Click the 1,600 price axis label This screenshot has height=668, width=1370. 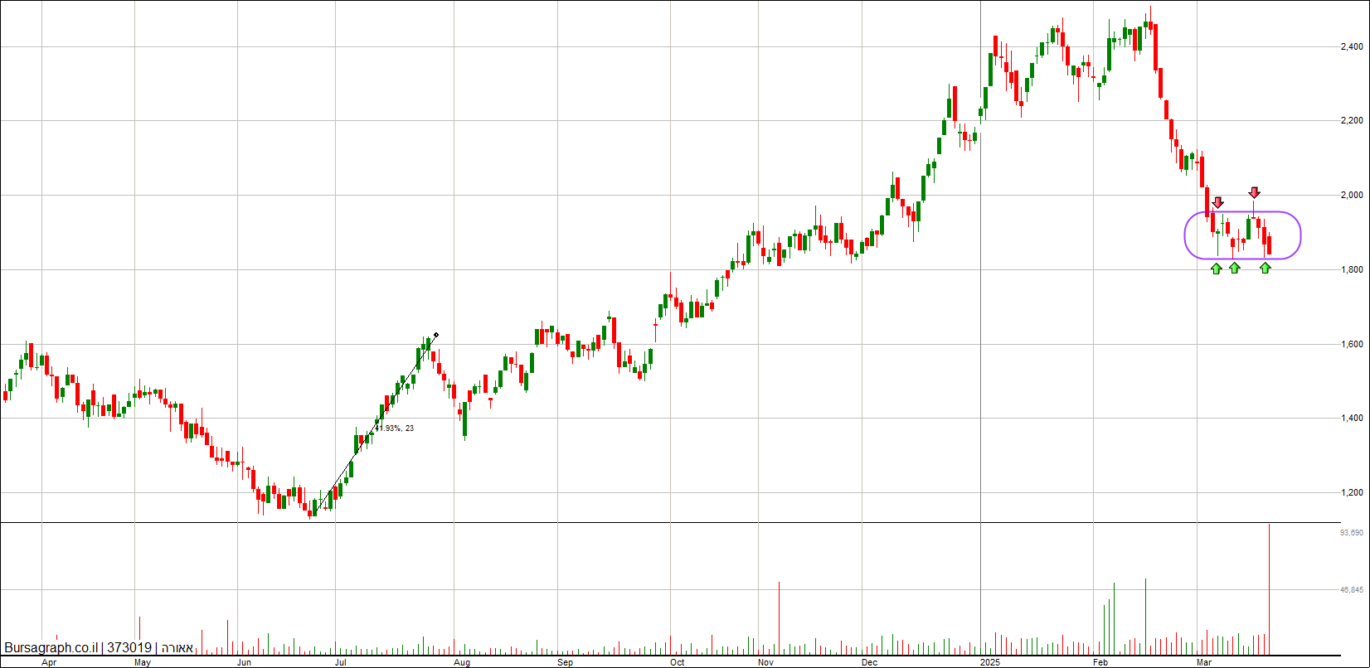tap(1352, 345)
